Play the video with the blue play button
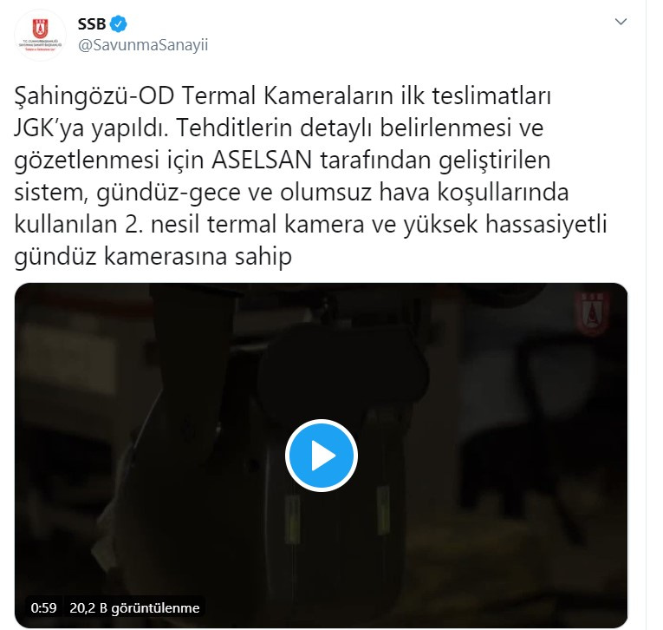Image resolution: width=663 pixels, height=630 pixels. [x=322, y=456]
